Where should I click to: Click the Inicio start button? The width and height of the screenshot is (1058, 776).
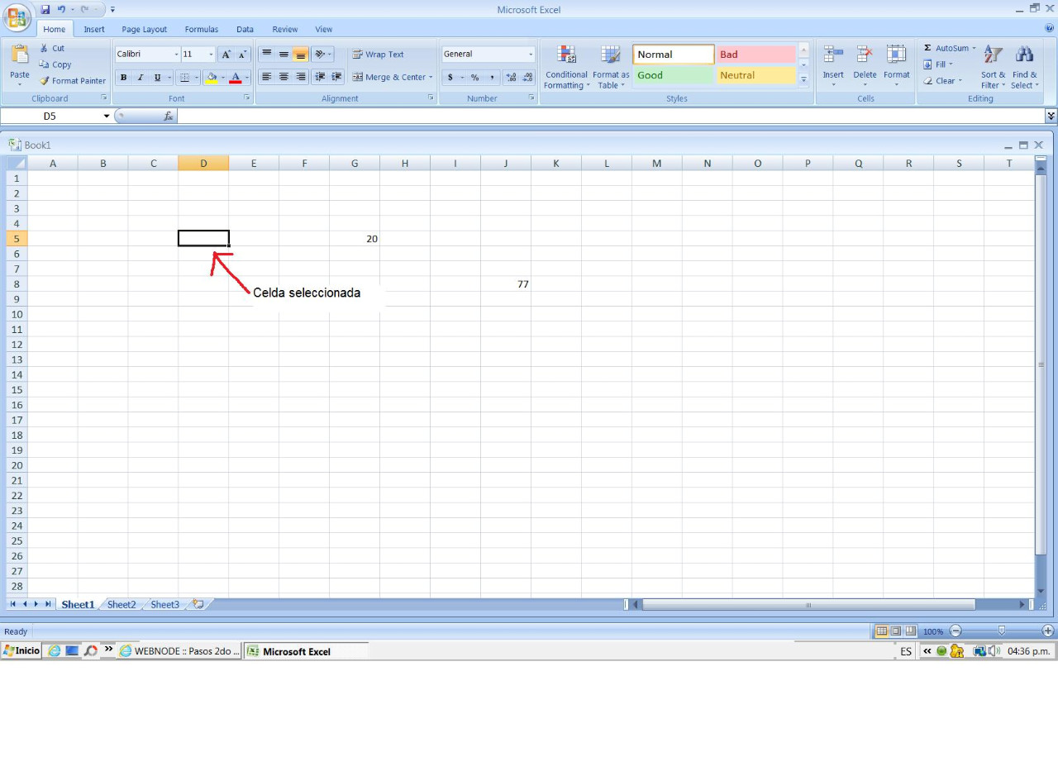coord(21,650)
